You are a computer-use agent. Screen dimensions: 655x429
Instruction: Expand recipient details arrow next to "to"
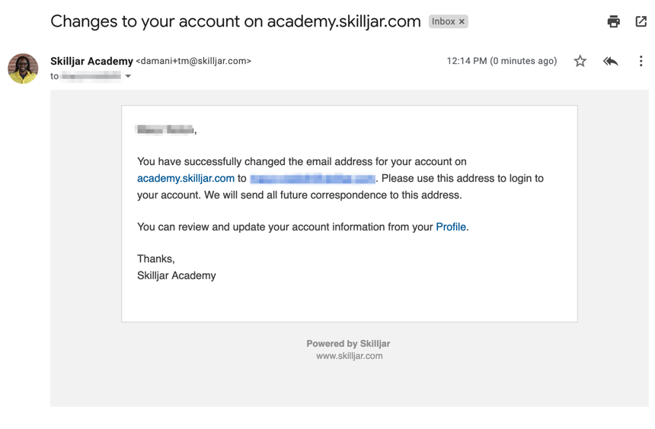(x=128, y=76)
